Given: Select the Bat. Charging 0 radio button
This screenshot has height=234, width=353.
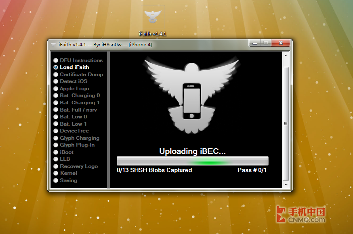Looking at the screenshot, I should tap(56, 95).
